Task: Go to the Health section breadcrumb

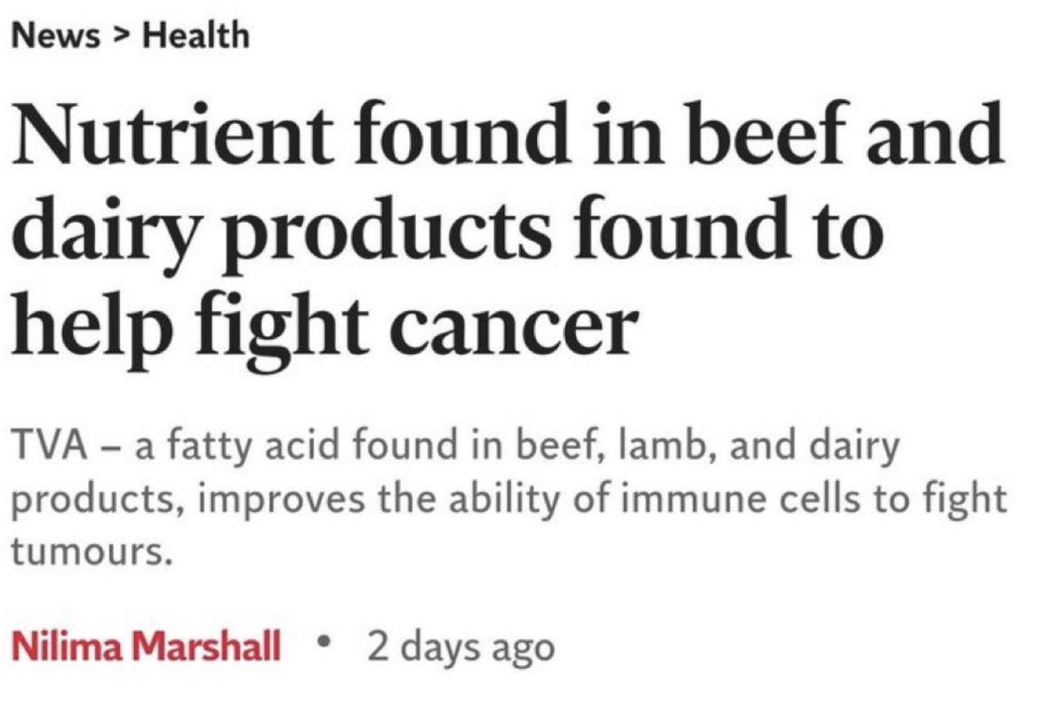Action: (196, 35)
